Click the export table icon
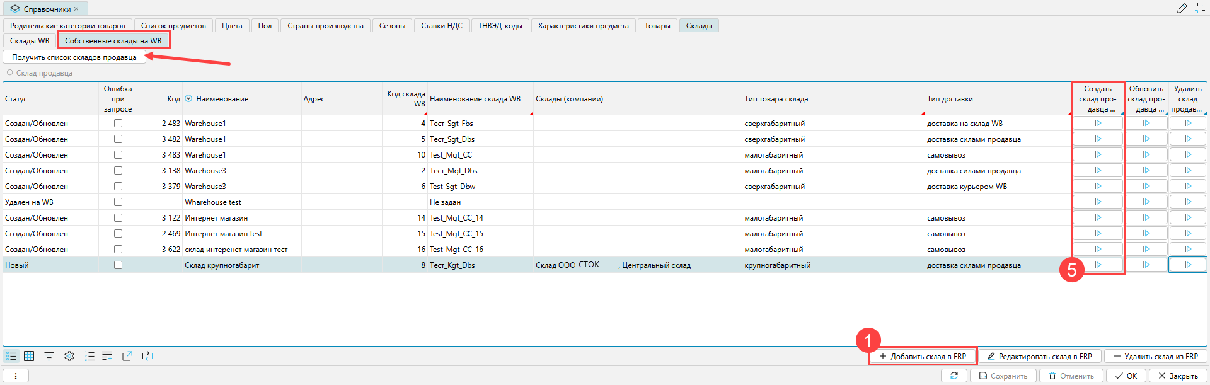 (127, 356)
